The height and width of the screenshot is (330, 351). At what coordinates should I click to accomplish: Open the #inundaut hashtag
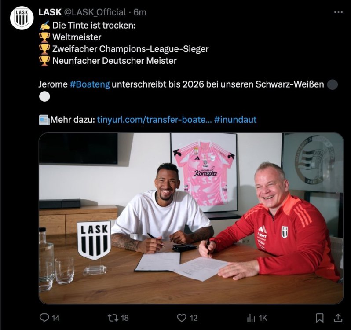(x=235, y=120)
